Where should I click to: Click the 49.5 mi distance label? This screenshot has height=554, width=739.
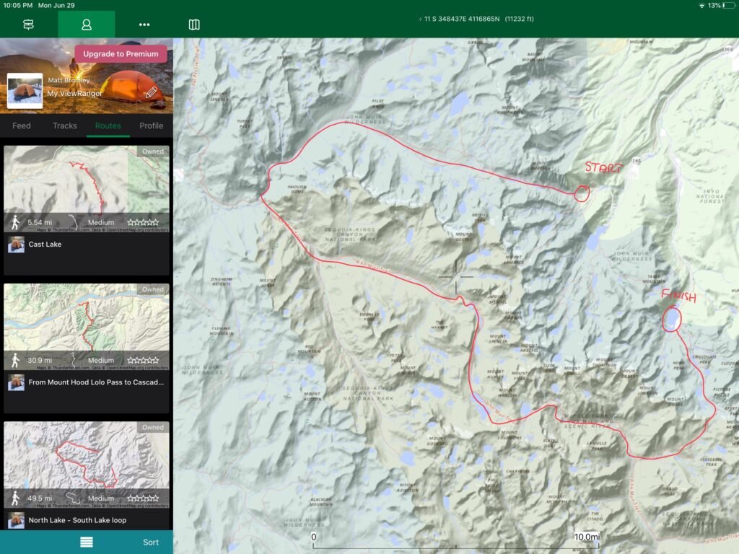(x=40, y=498)
